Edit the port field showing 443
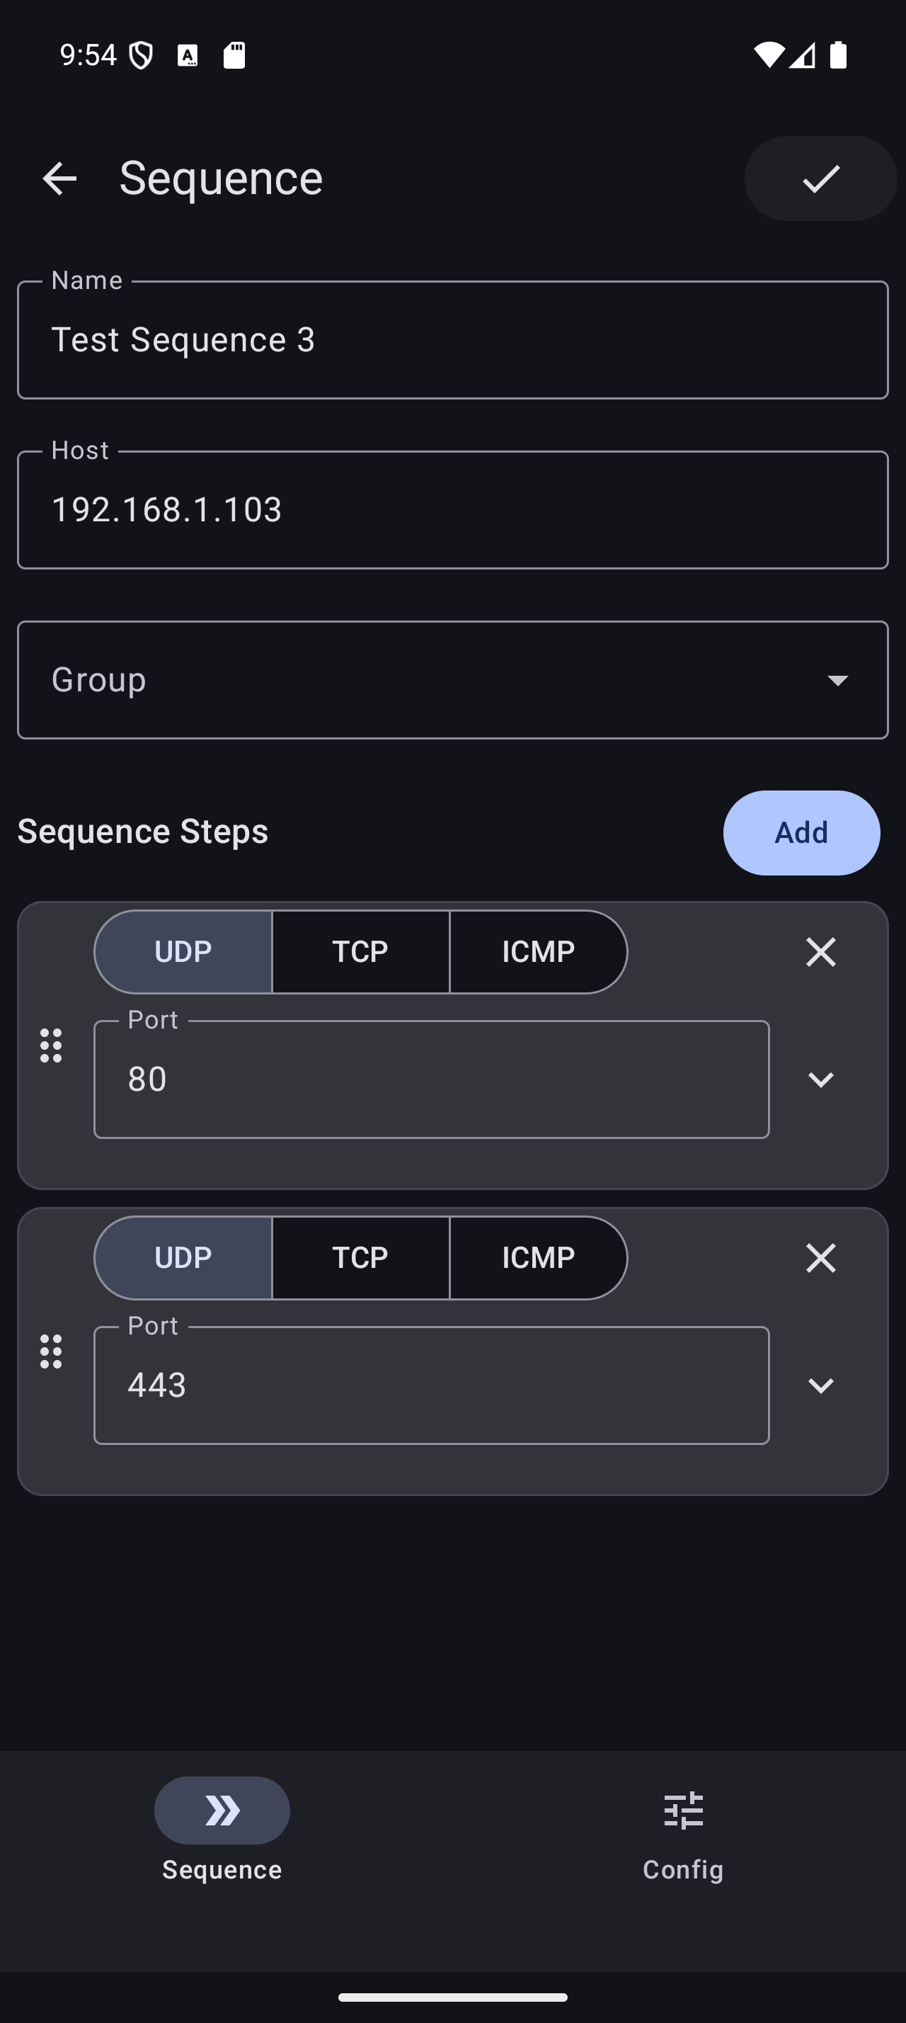The width and height of the screenshot is (906, 2023). (x=430, y=1385)
